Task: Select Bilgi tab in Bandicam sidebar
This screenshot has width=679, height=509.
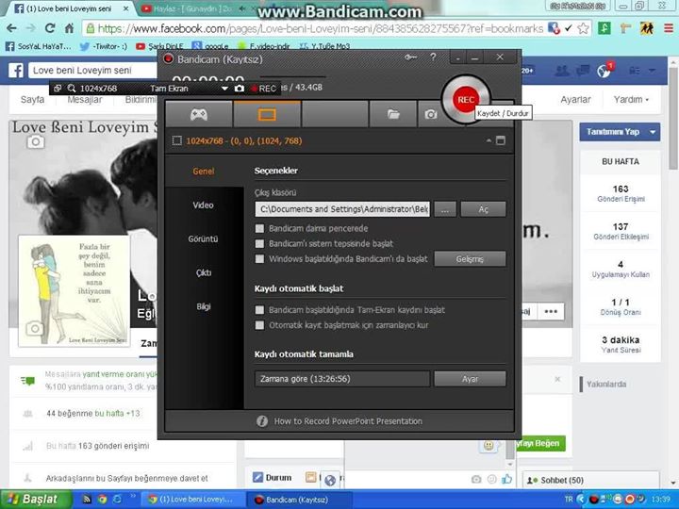Action: 204,306
